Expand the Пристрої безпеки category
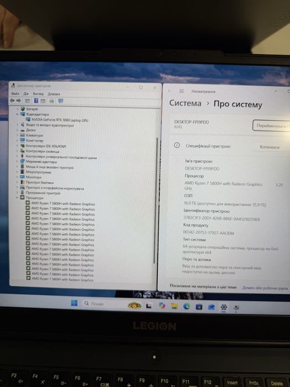 coord(17,182)
